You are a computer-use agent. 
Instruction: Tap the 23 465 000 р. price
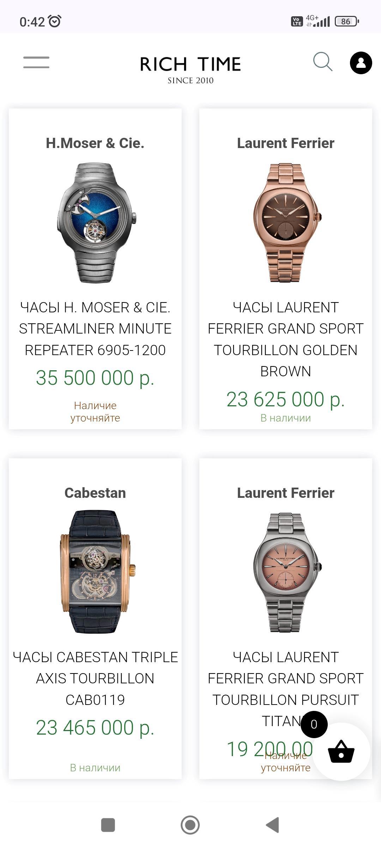tap(95, 728)
